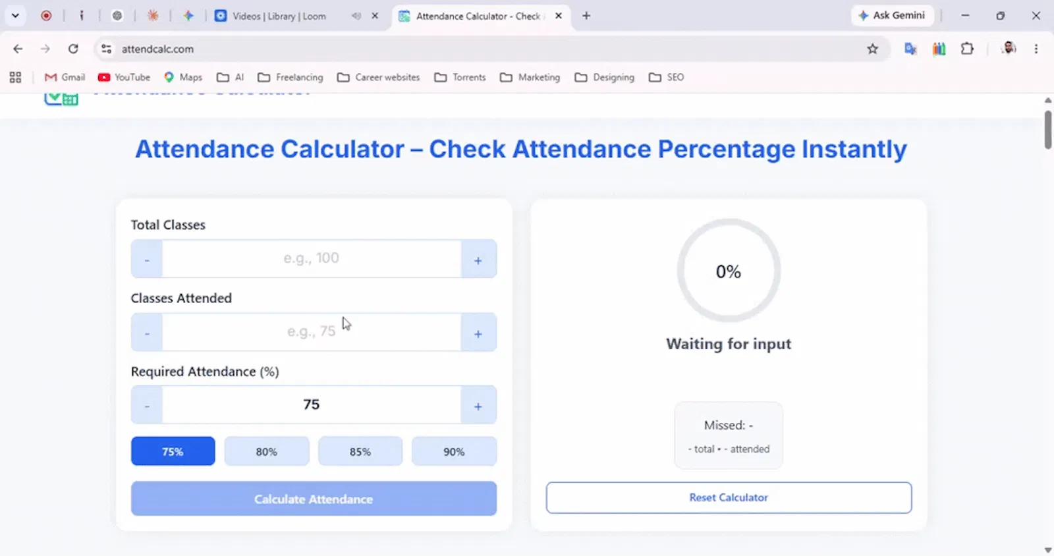The height and width of the screenshot is (556, 1054).
Task: Click the Calculate Attendance button
Action: [314, 499]
